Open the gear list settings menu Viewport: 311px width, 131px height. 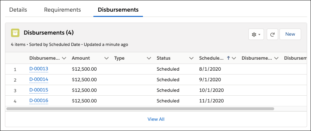coord(256,35)
